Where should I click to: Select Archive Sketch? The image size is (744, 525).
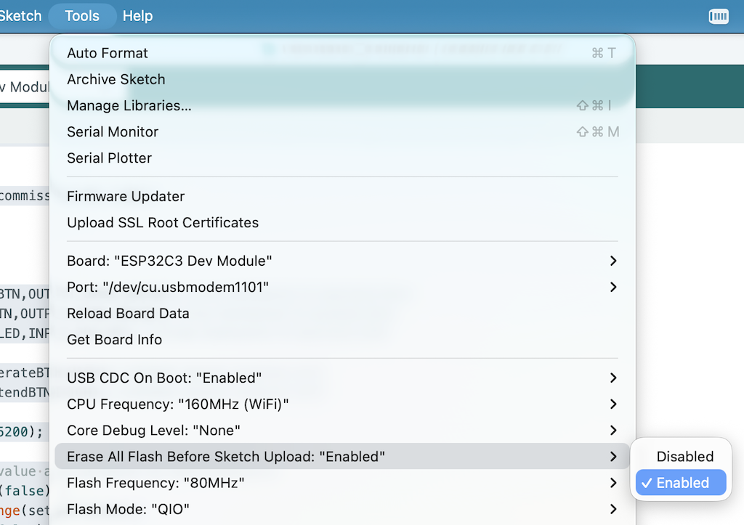point(116,79)
